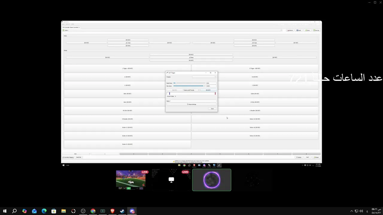Open Controller Mapping
383x215 pixels.
pos(68,157)
